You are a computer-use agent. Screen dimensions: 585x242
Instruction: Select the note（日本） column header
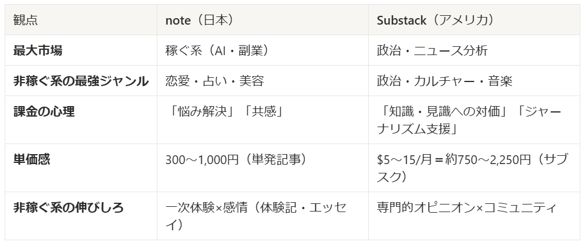[263, 20]
